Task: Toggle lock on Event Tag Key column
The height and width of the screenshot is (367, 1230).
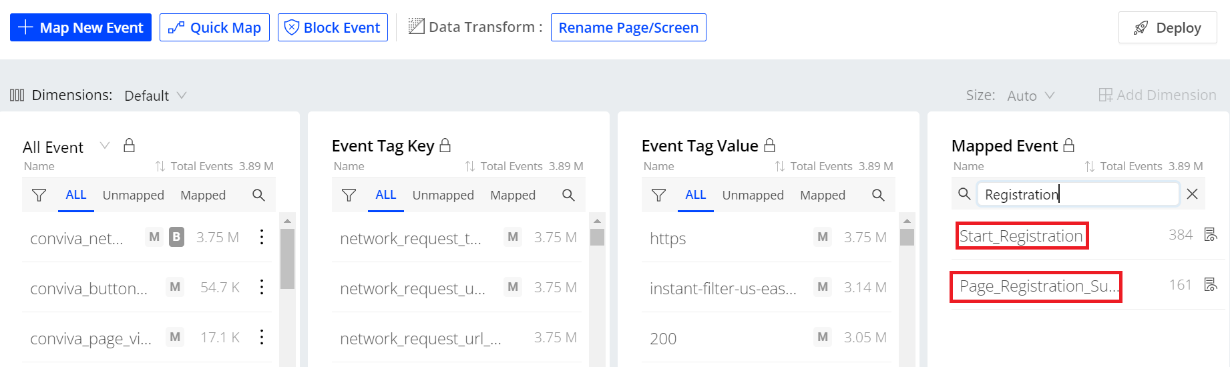Action: [x=445, y=145]
